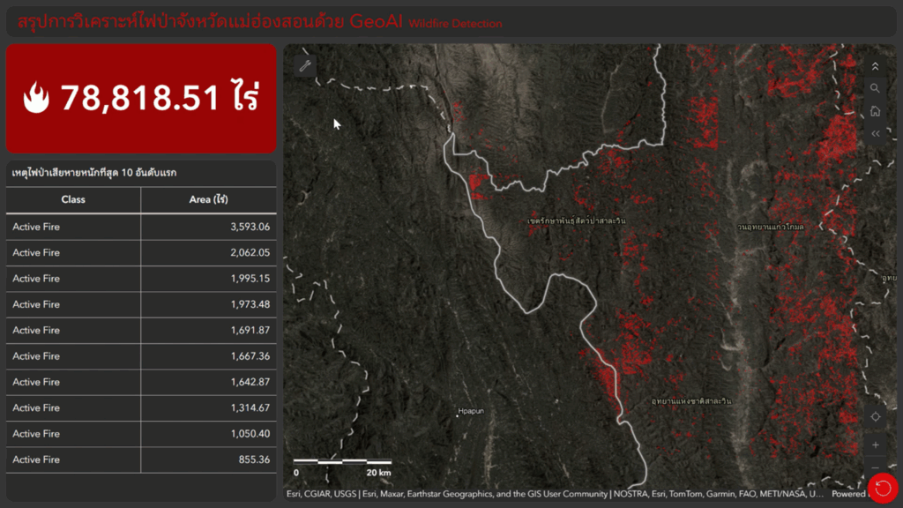The width and height of the screenshot is (903, 508).
Task: Zoom out using the minus button
Action: [875, 468]
